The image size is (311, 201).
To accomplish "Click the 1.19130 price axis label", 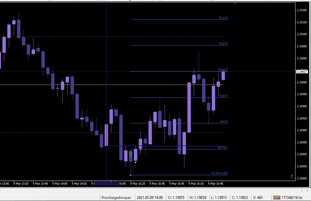I will [x=302, y=22].
